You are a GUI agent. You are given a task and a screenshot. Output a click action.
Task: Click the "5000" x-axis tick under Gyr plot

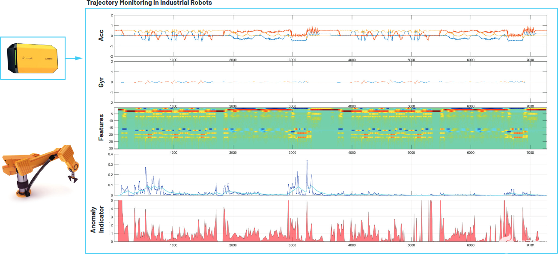coord(411,106)
